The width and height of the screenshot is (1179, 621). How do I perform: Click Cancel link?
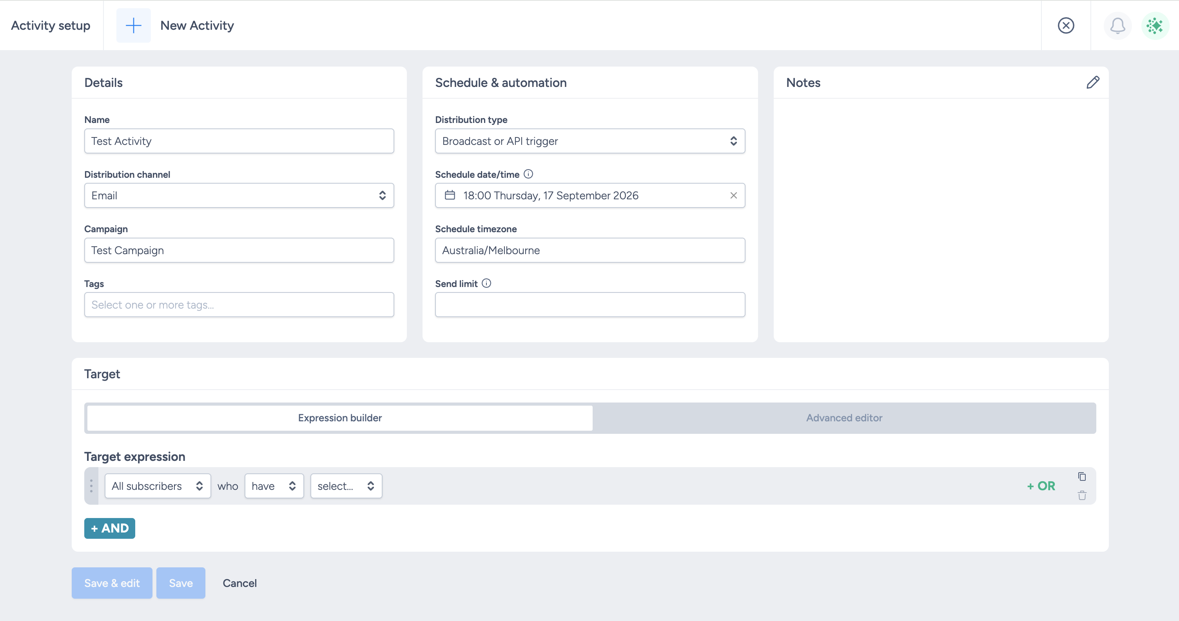point(239,583)
